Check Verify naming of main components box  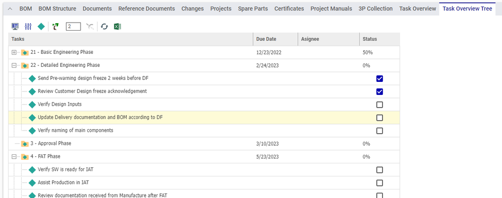point(380,131)
